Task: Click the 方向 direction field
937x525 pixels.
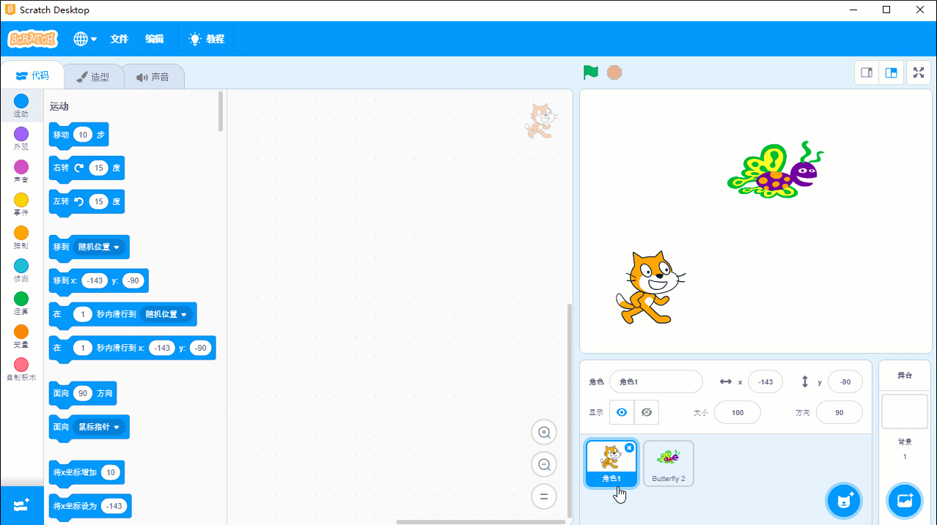Action: tap(839, 412)
